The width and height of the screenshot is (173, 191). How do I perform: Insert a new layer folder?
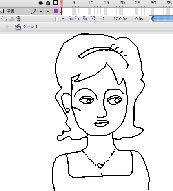coord(11,19)
